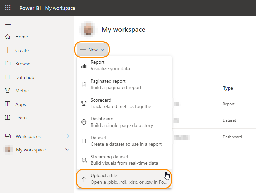Click the Create plus icon in sidebar
The image size is (256, 193).
8,50
